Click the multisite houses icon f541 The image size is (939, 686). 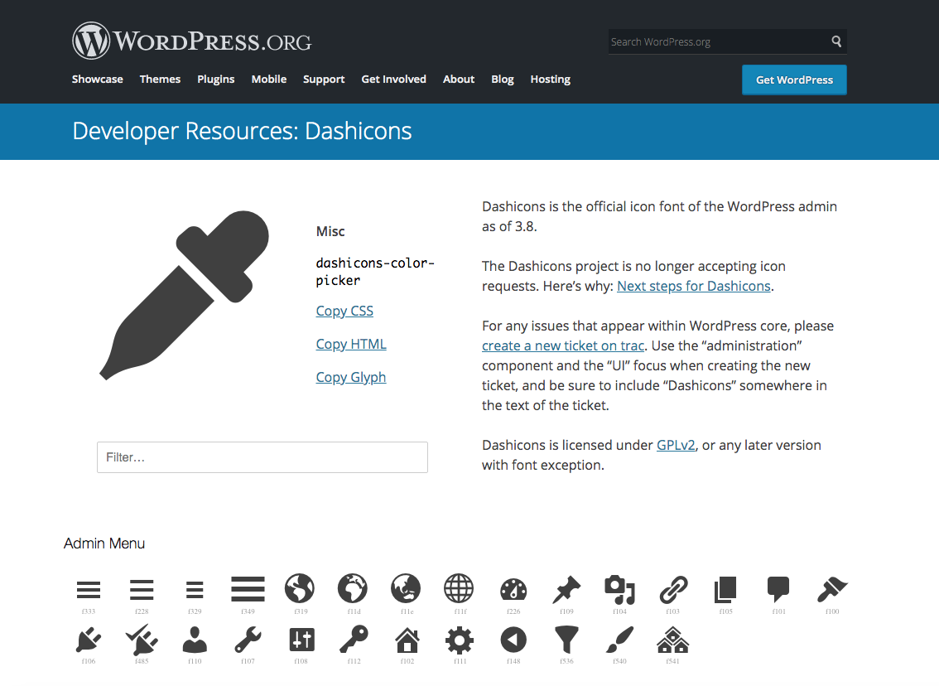tap(673, 640)
